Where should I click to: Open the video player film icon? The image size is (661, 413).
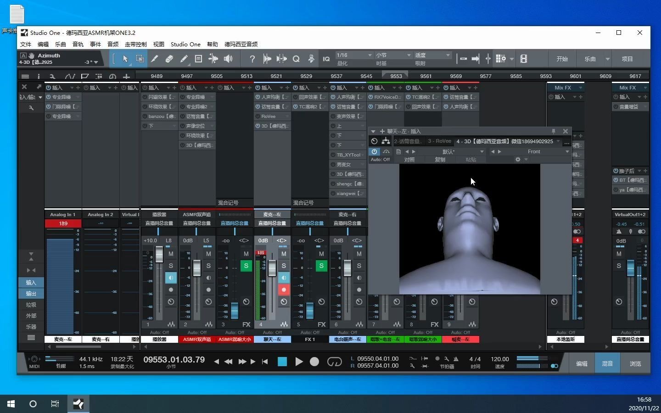pyautogui.click(x=524, y=59)
